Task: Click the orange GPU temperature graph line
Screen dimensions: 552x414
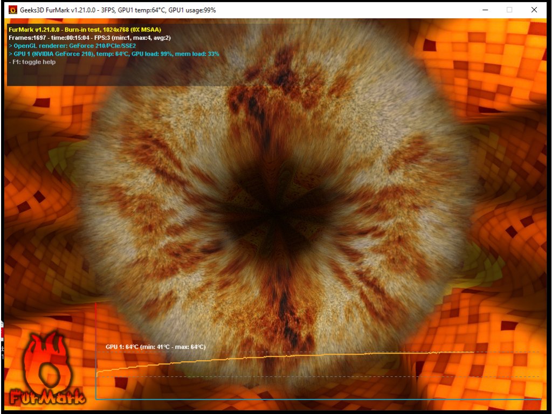Action: [285, 357]
